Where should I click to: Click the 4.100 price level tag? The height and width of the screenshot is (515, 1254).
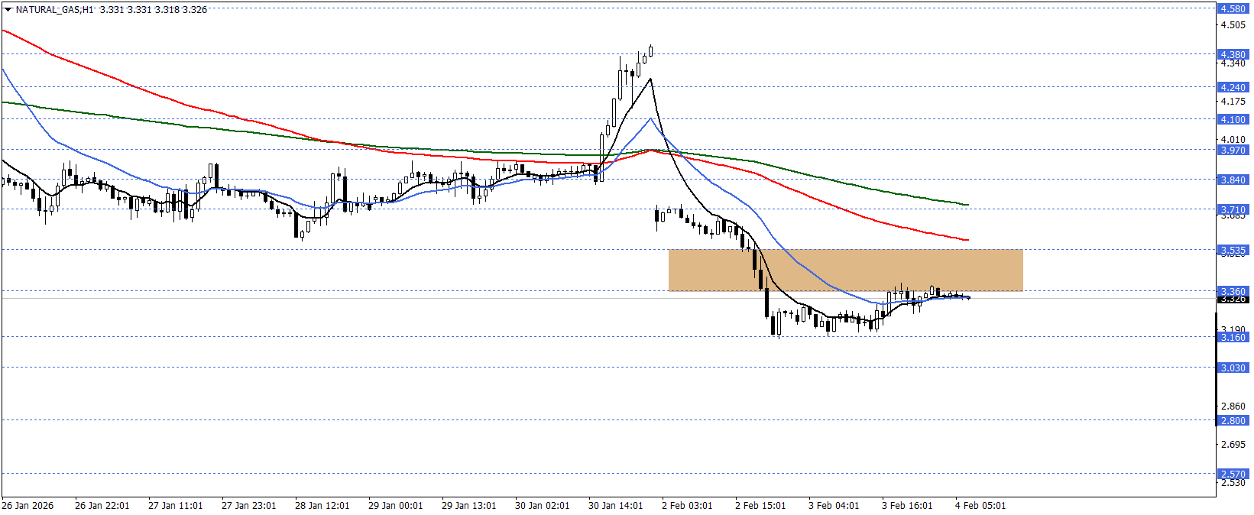[x=1232, y=119]
